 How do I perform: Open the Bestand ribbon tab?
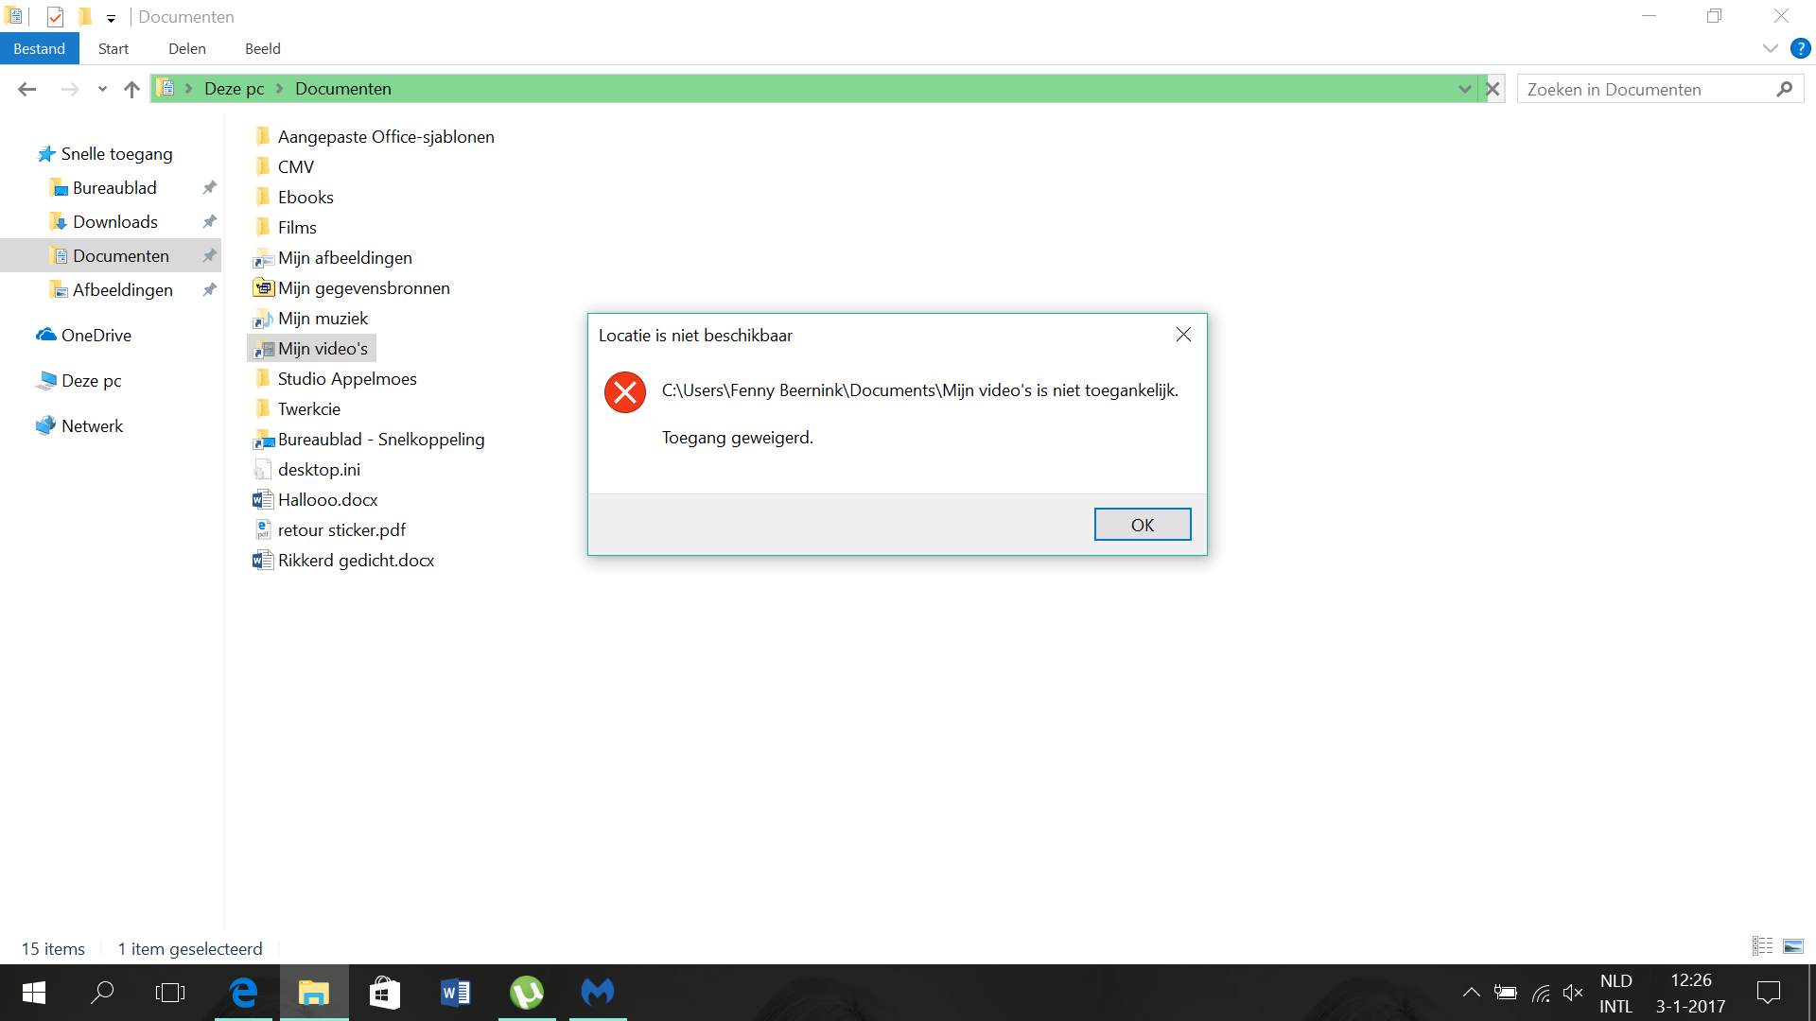(x=40, y=49)
